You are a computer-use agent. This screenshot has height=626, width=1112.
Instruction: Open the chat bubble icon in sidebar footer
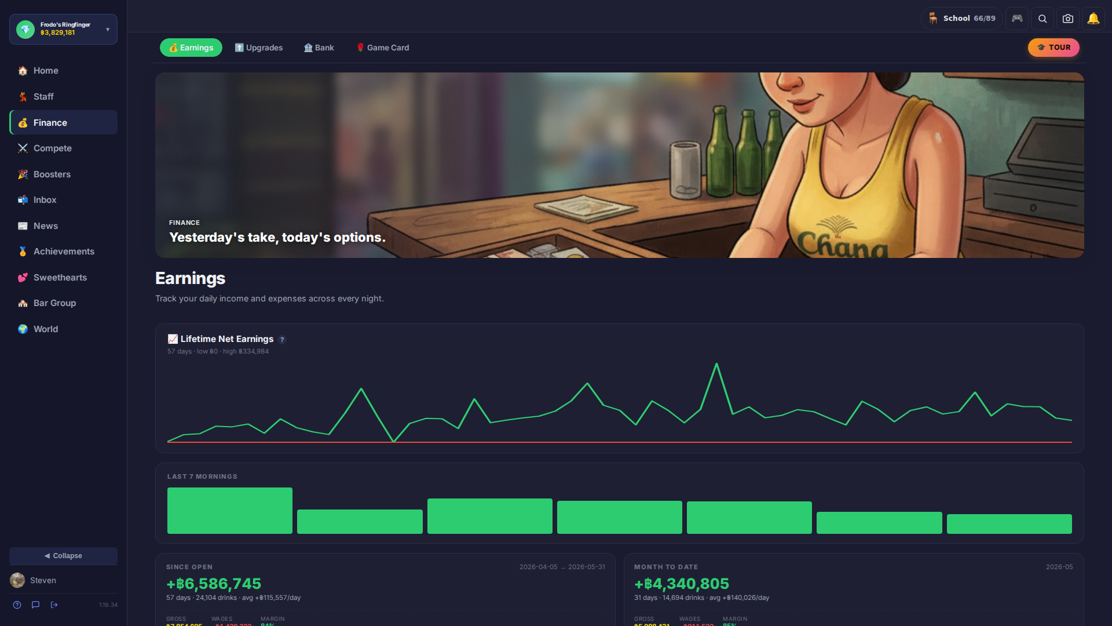point(36,605)
